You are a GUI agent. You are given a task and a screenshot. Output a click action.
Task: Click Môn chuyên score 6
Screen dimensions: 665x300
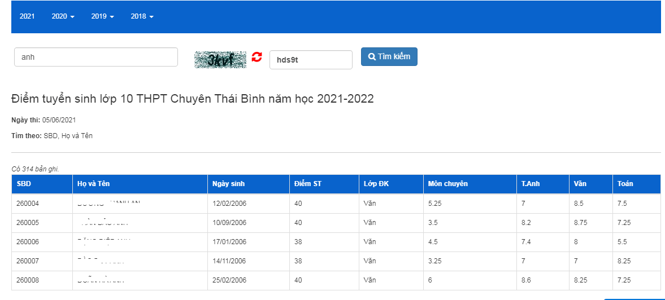tap(431, 280)
